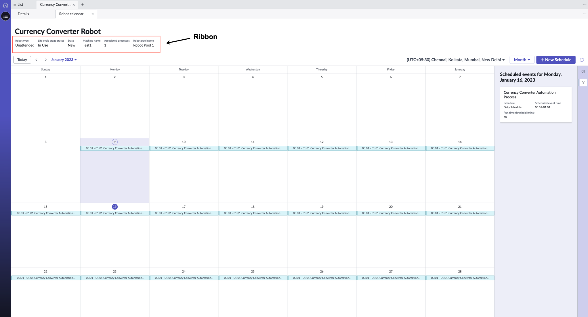The width and height of the screenshot is (588, 317).
Task: Open the scheduled event on Monday the 23rd
Action: (115, 278)
